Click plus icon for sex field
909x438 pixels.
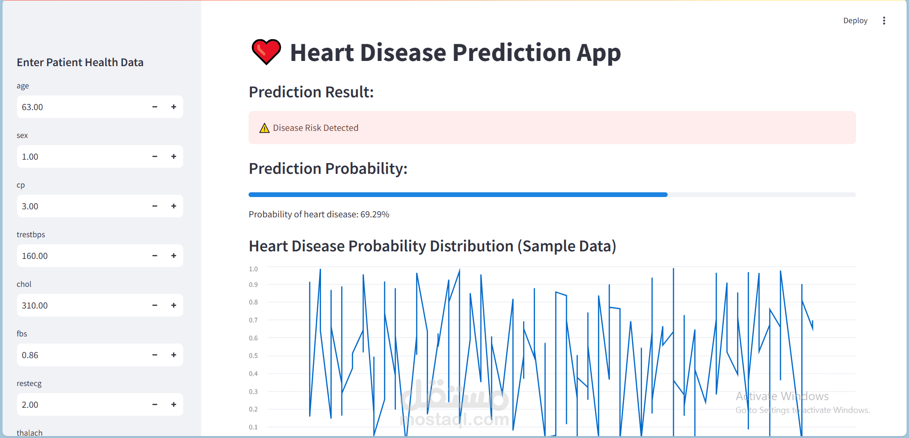coord(174,156)
